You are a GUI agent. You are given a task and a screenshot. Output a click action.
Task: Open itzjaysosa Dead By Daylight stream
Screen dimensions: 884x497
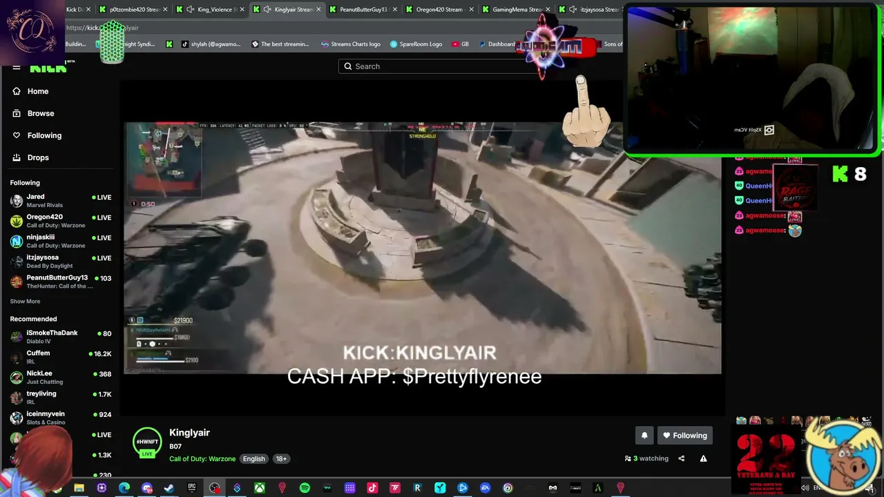coord(61,261)
